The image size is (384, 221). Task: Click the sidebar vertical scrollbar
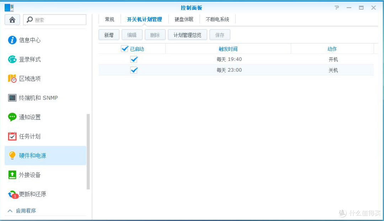pyautogui.click(x=88, y=151)
